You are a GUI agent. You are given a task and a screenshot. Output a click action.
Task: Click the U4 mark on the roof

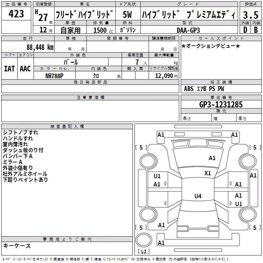(x=198, y=196)
